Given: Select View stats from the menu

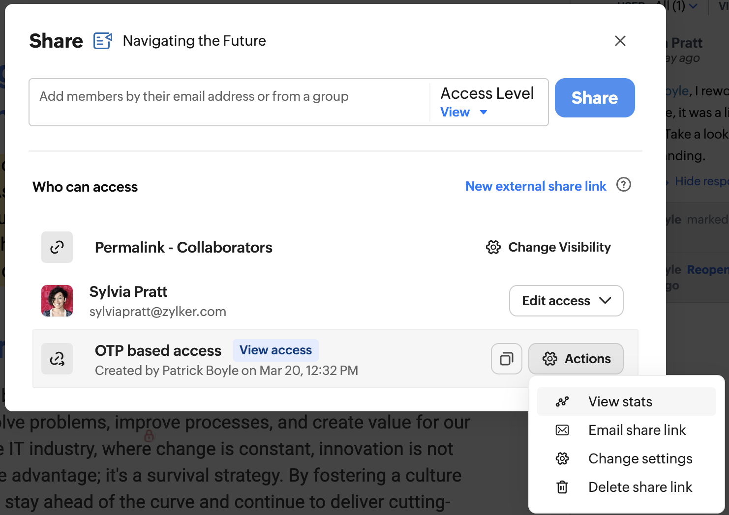Looking at the screenshot, I should [x=620, y=401].
